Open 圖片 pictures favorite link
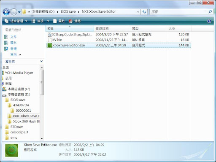Viewport: 216px width, 162px height. point(13,43)
